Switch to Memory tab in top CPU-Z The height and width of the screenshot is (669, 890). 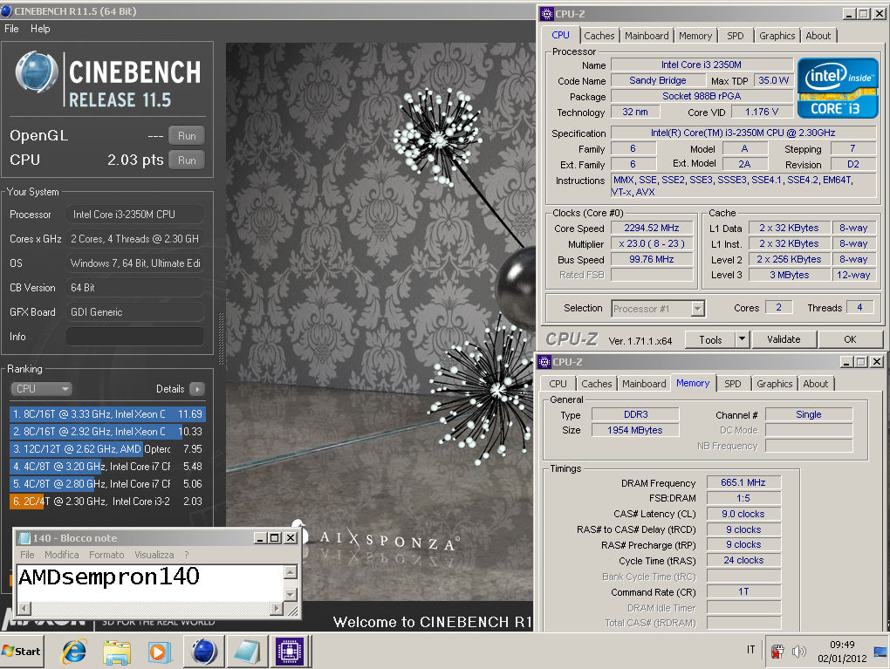pos(695,36)
